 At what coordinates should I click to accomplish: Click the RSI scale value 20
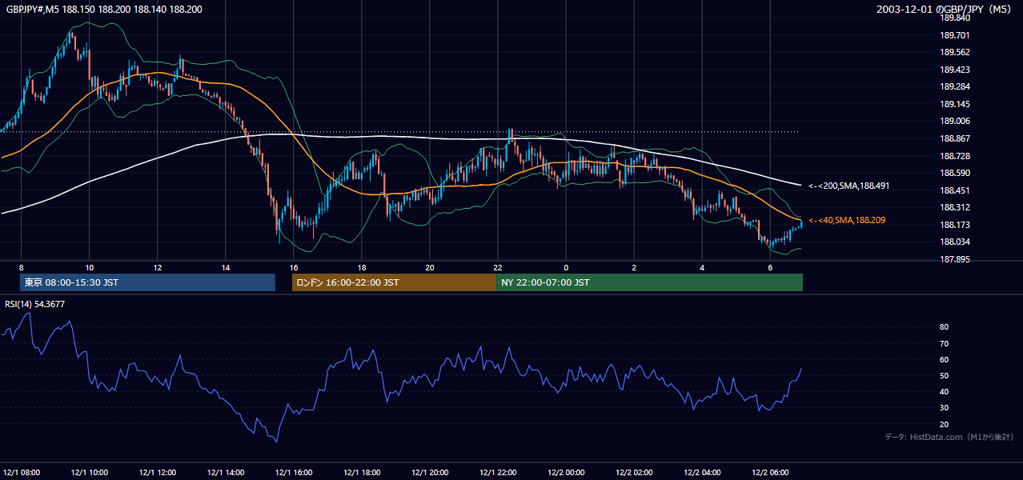click(944, 424)
